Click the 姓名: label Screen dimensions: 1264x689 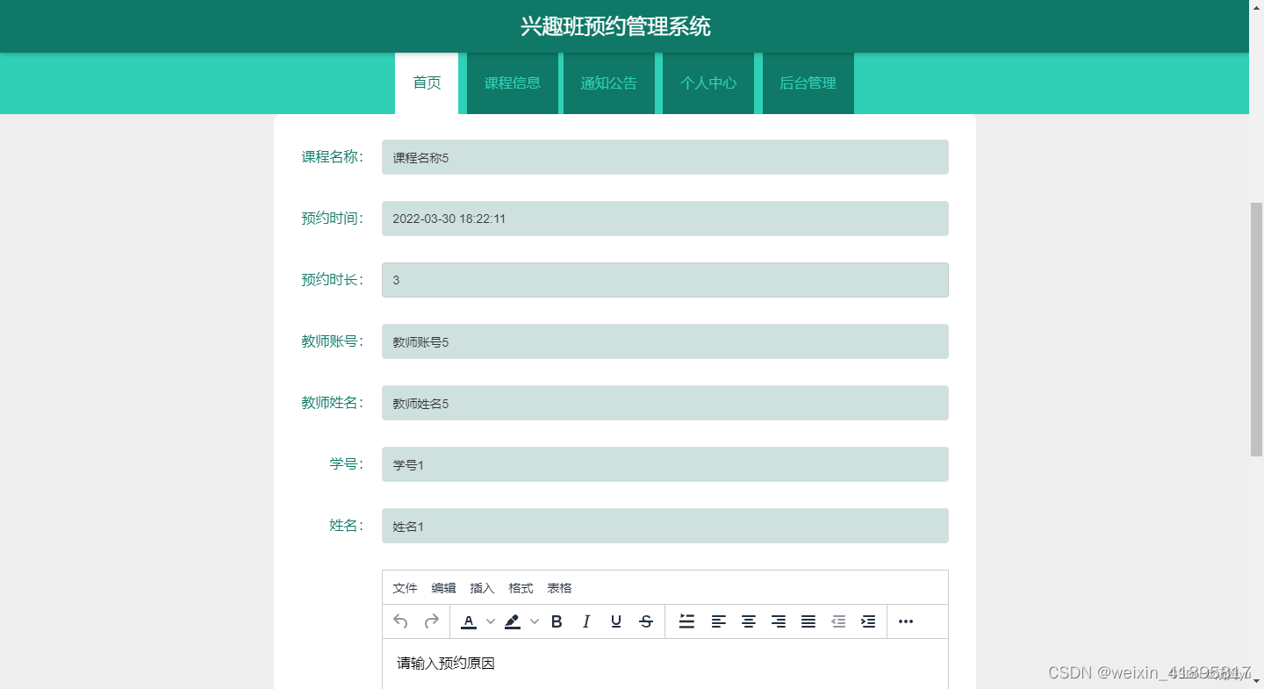[x=347, y=526]
